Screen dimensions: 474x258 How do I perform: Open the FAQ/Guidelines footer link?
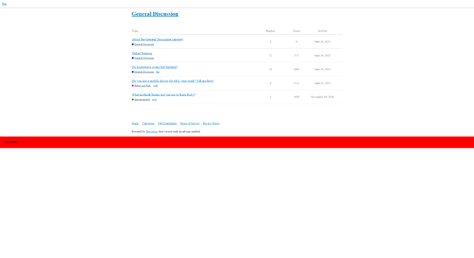point(167,124)
